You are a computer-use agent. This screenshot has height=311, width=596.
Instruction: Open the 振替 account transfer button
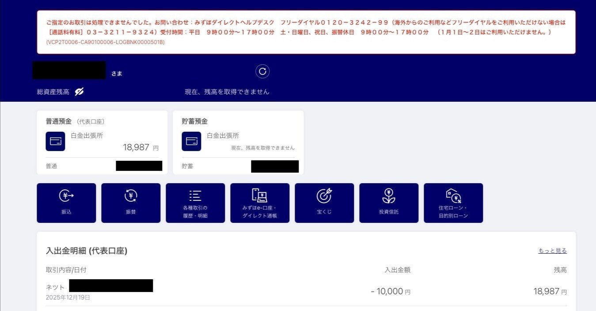tap(131, 203)
